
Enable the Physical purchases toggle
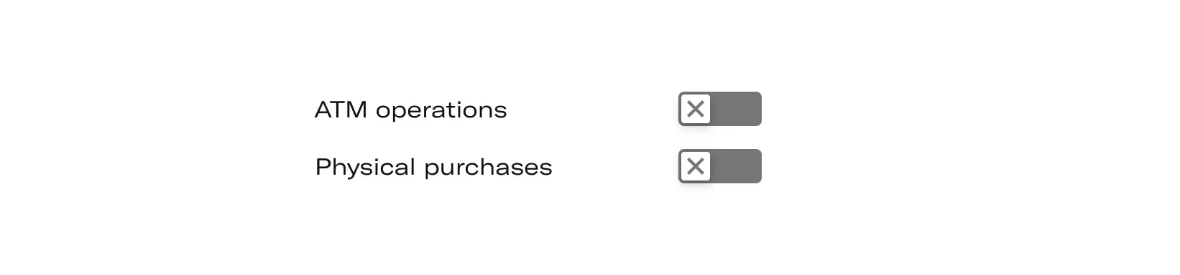pyautogui.click(x=719, y=166)
